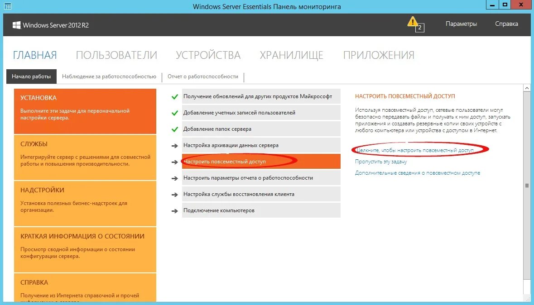
Task: Select the НАДСТРОЙКИ category tile
Action: [85, 204]
